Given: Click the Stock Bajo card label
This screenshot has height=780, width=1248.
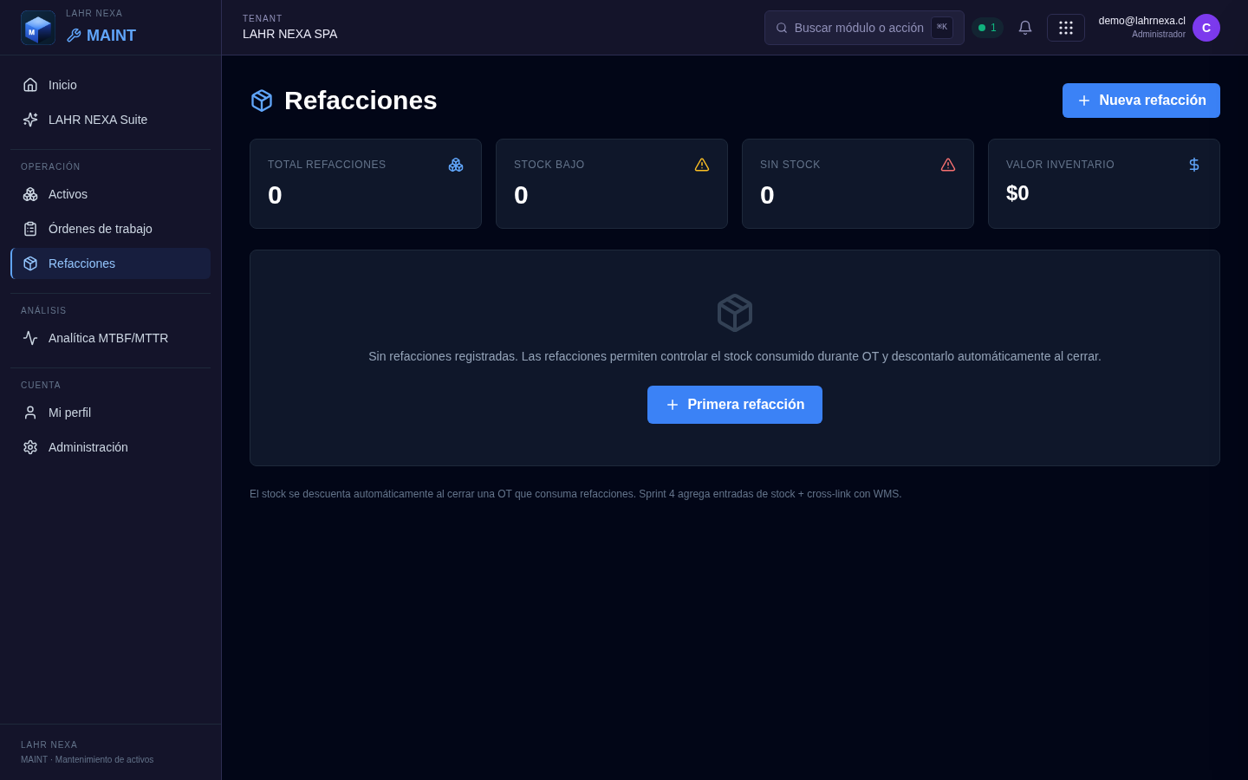Looking at the screenshot, I should 549,165.
